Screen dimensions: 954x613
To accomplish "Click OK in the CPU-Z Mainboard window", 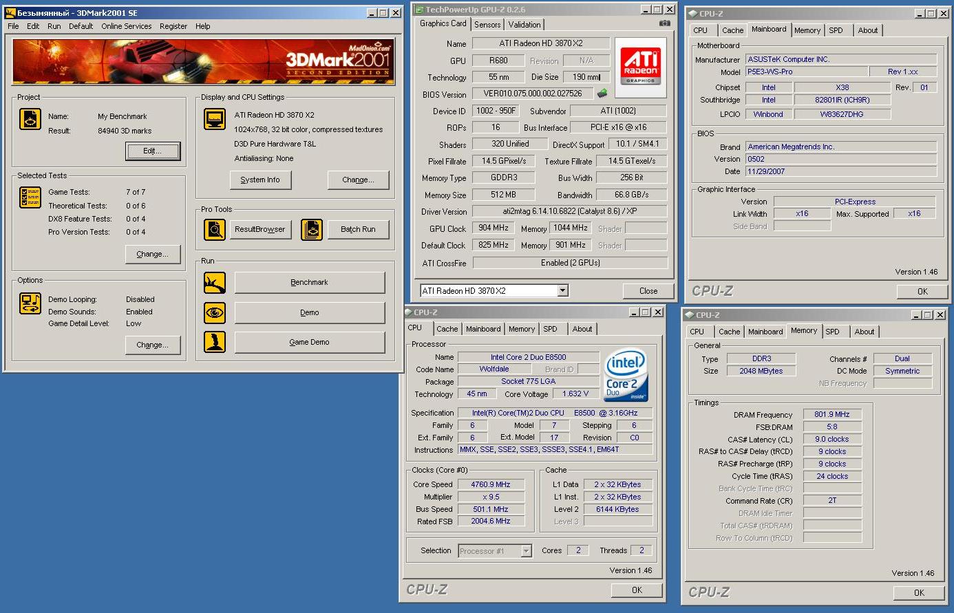I will click(x=922, y=292).
